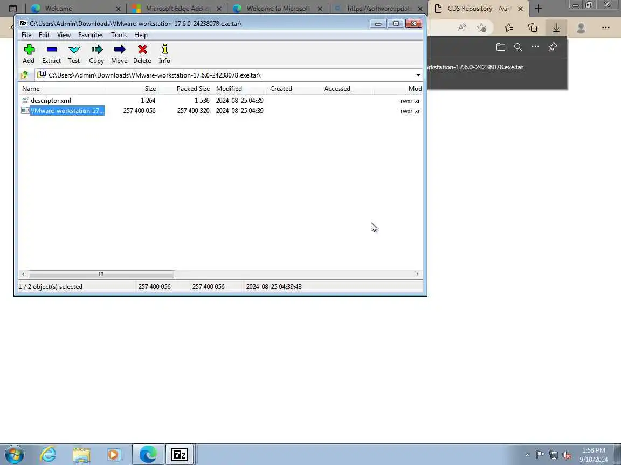This screenshot has width=621, height=465.
Task: Open the File menu
Action: (x=26, y=35)
